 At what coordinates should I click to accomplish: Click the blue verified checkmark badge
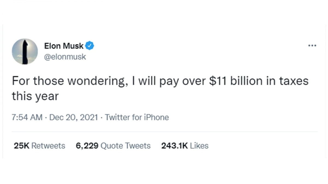coord(90,46)
